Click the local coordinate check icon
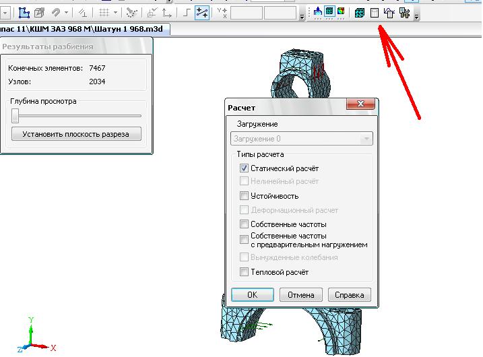483x357 pixels. click(x=152, y=13)
